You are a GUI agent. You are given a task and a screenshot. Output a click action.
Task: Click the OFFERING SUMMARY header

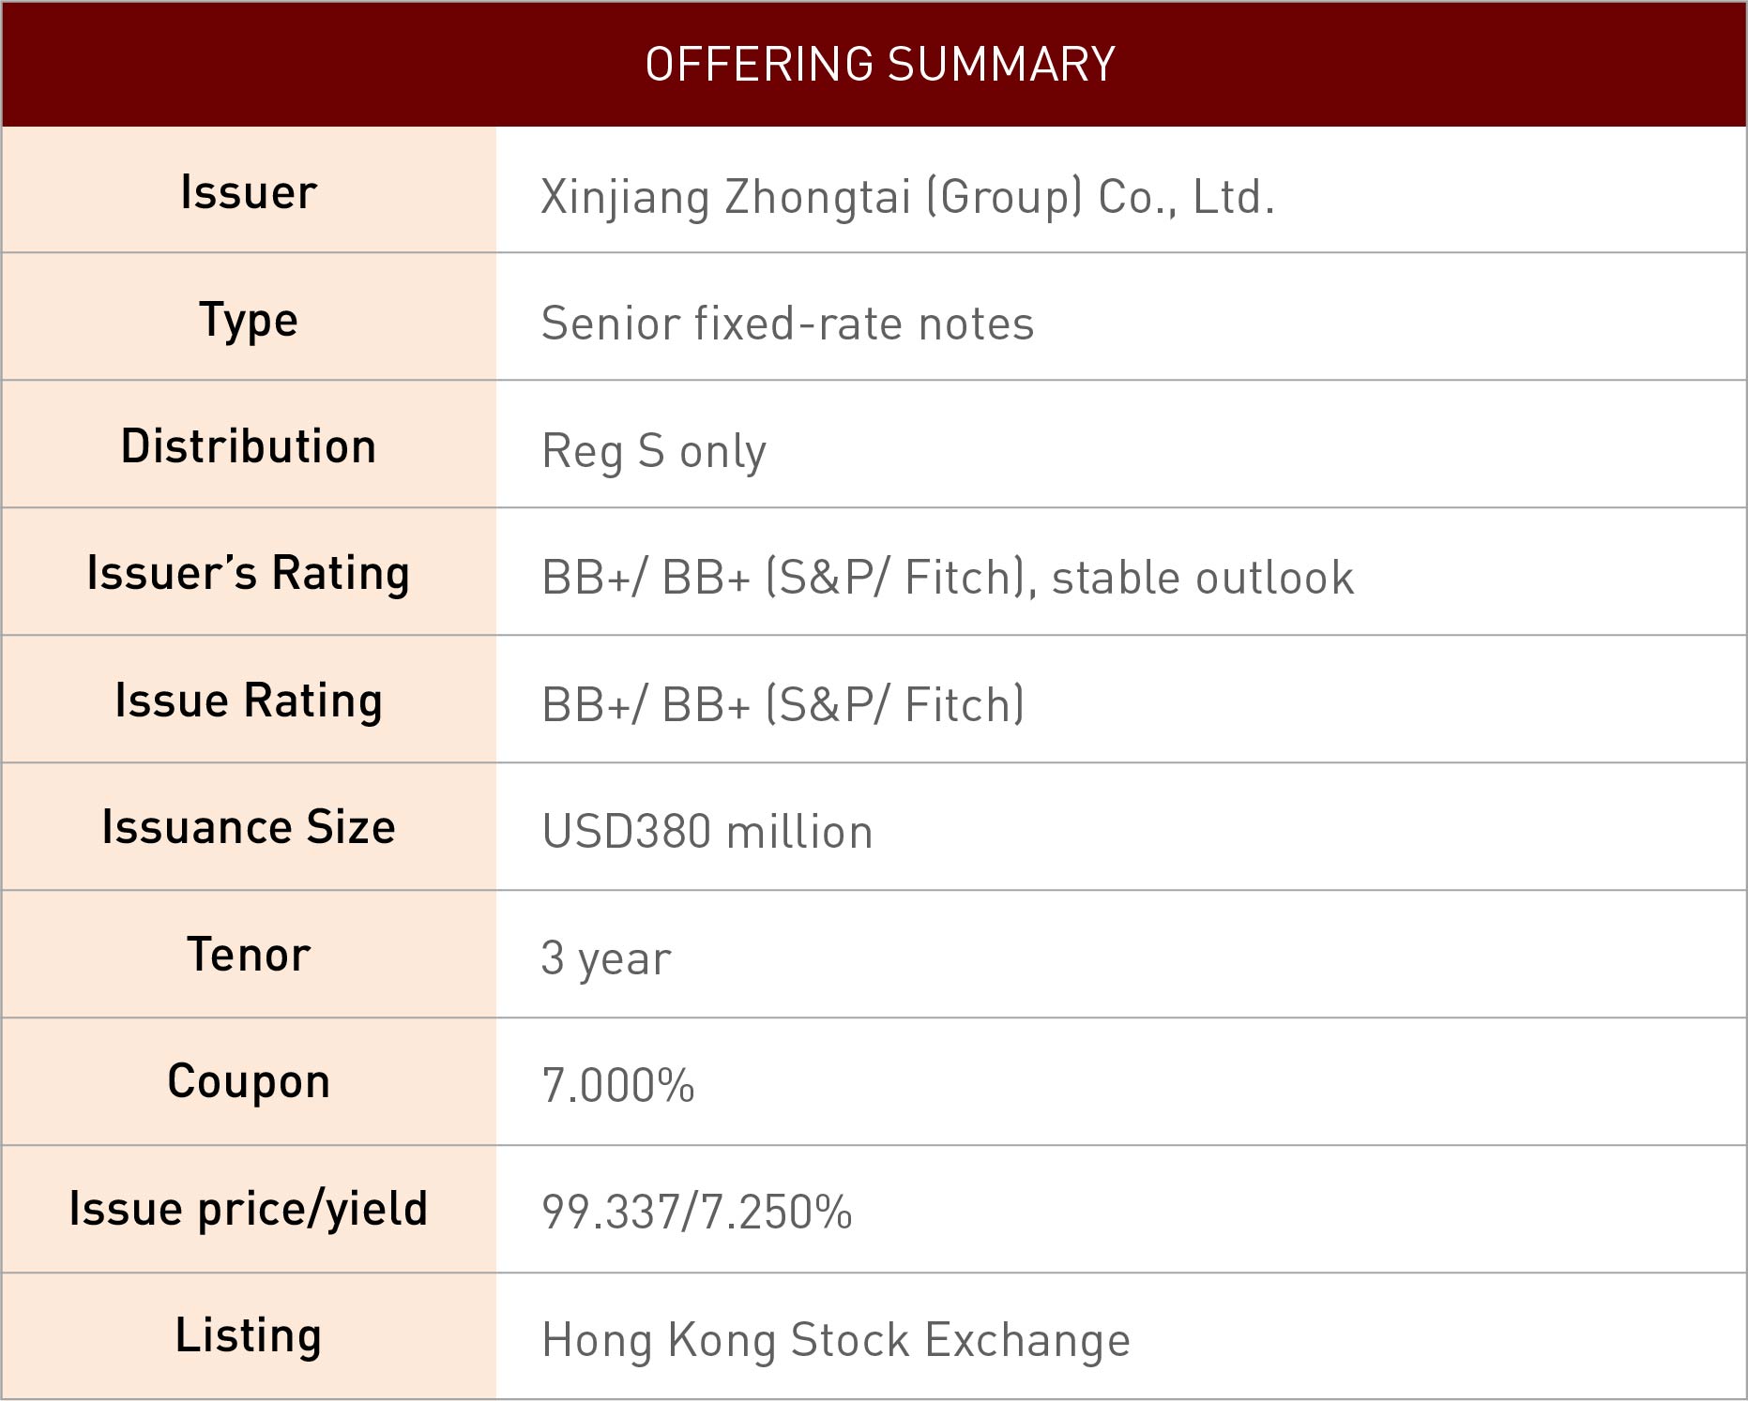pos(879,65)
